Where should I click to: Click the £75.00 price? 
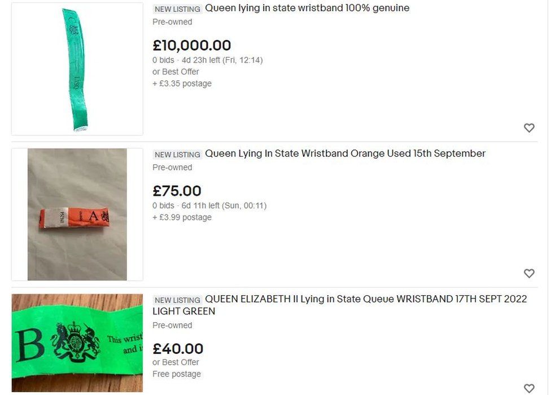pos(177,191)
